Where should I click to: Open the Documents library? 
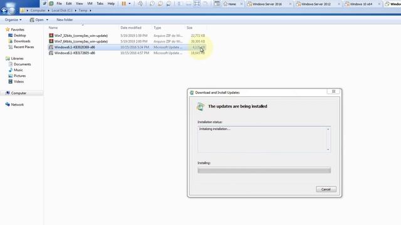(23, 64)
